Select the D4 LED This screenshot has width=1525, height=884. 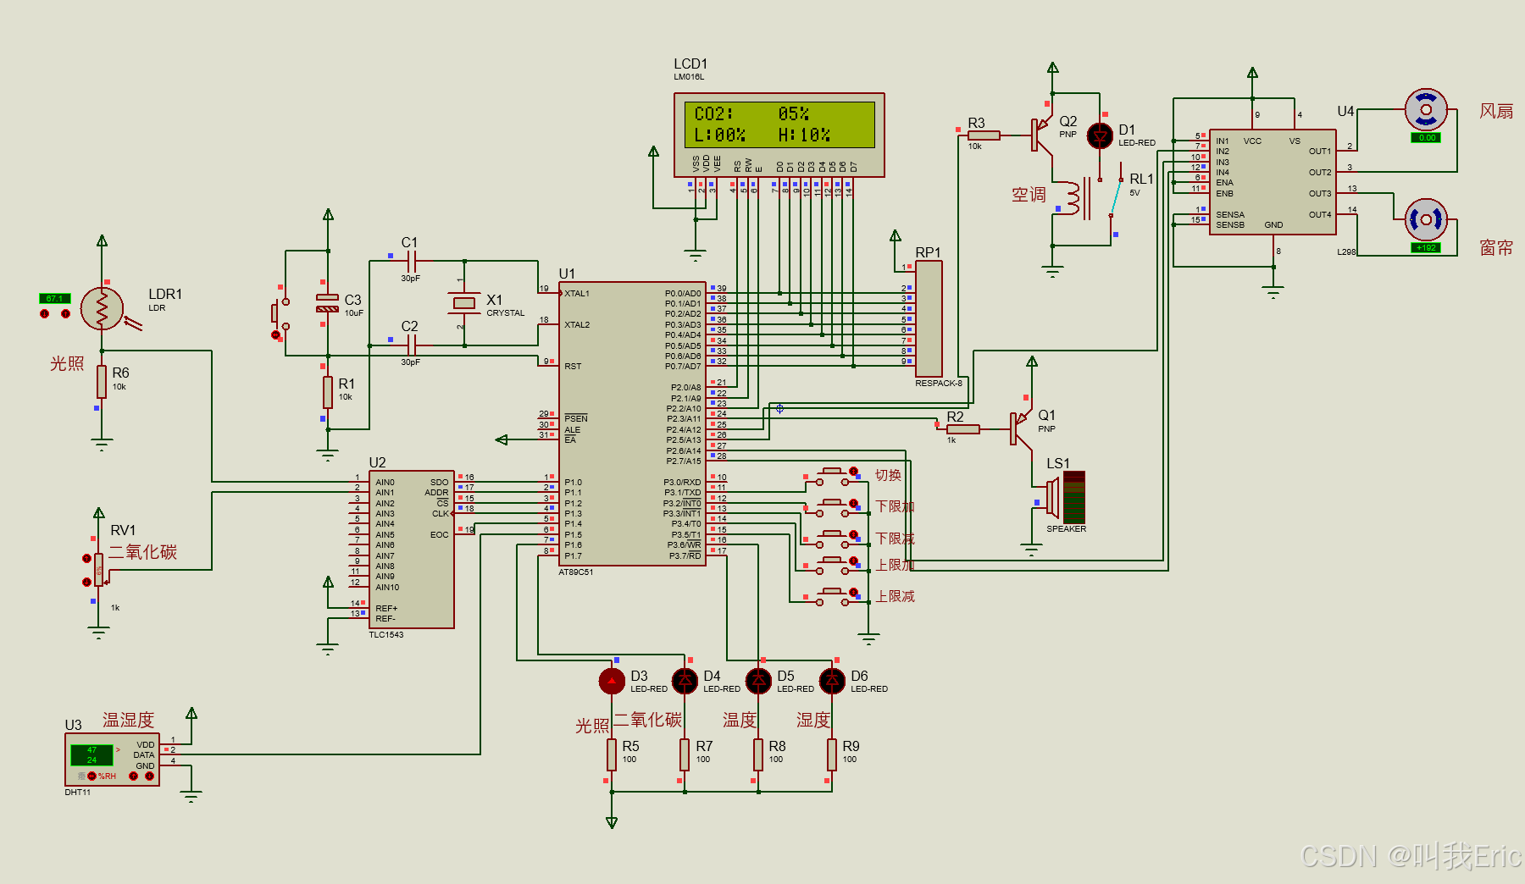pyautogui.click(x=685, y=681)
